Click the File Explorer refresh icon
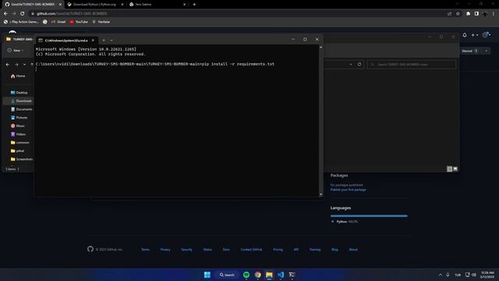The width and height of the screenshot is (499, 281). 359,64
